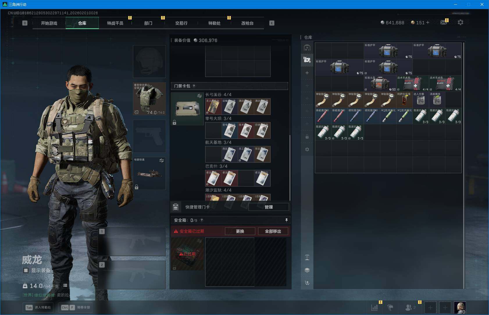This screenshot has height=315, width=489.
Task: Click the plus beside the 151 currency
Action: 428,22
